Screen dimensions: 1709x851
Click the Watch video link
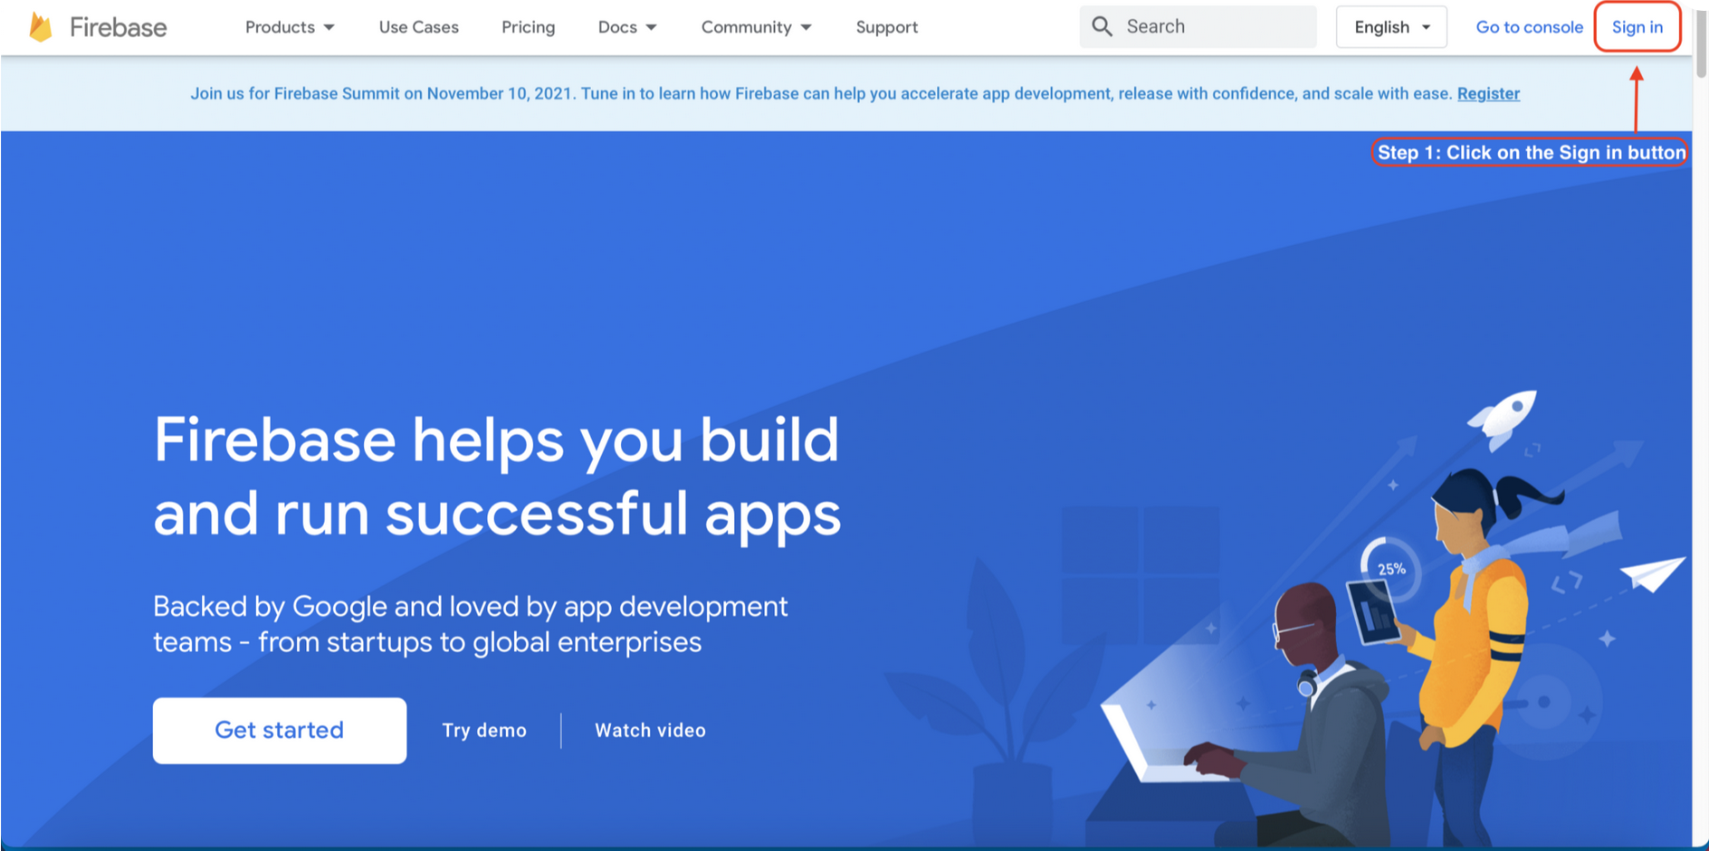tap(650, 731)
